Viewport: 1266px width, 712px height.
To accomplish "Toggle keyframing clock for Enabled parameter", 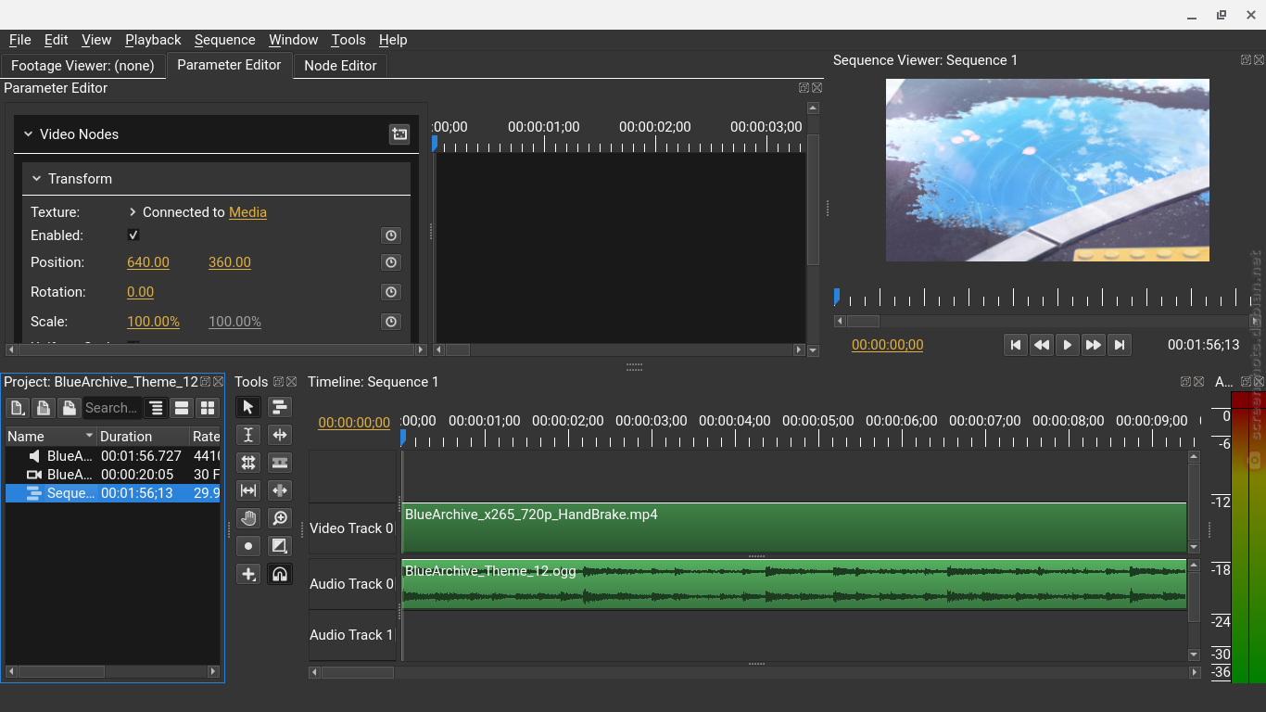I will click(391, 235).
